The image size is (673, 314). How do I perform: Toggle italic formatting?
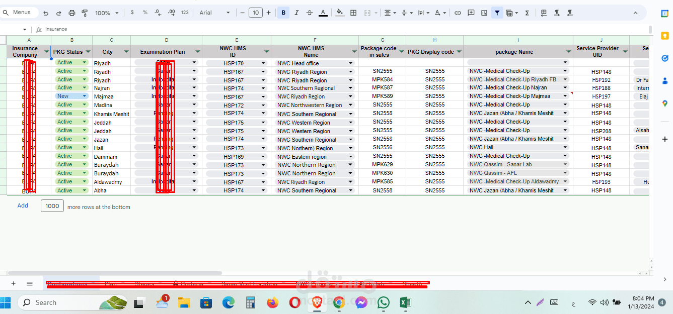tap(296, 13)
